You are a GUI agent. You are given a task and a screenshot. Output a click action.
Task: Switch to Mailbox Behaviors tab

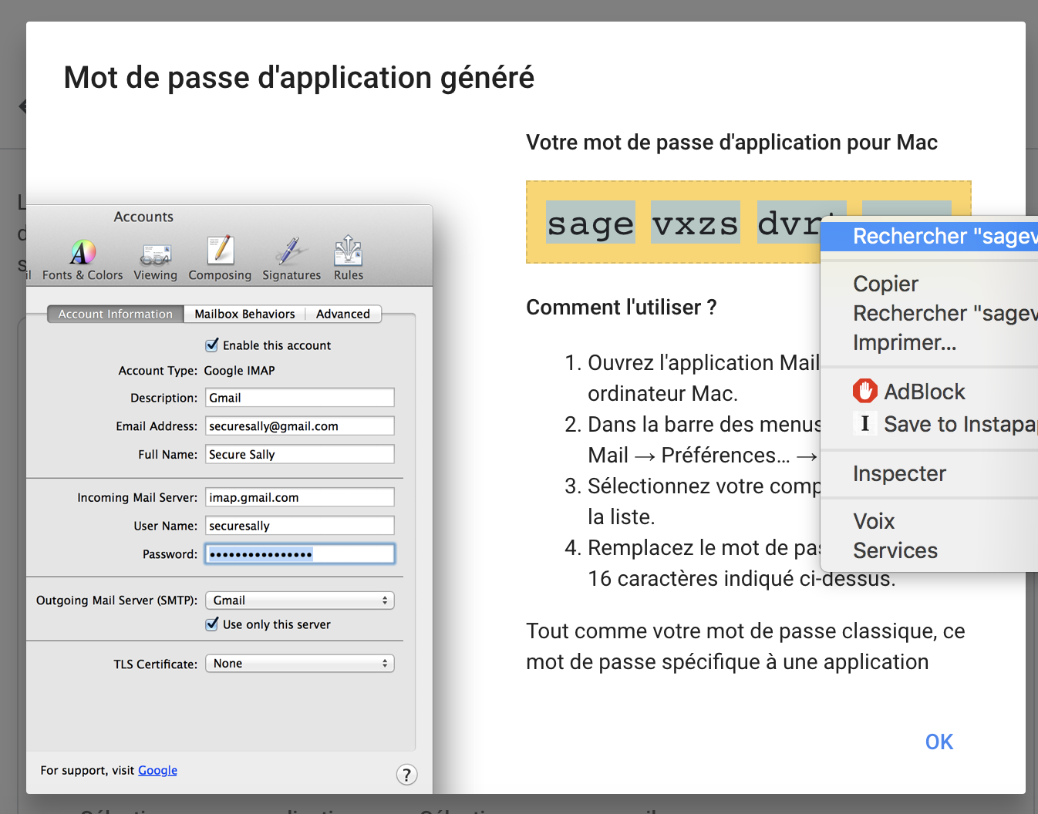(x=244, y=314)
